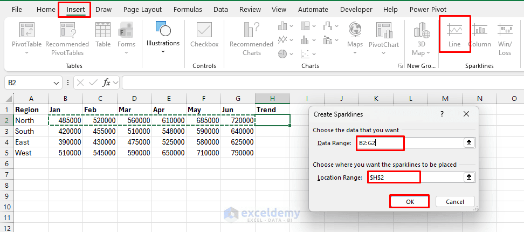Viewport: 524px width, 232px height.
Task: Select cell containing 548000
Action: (169, 132)
